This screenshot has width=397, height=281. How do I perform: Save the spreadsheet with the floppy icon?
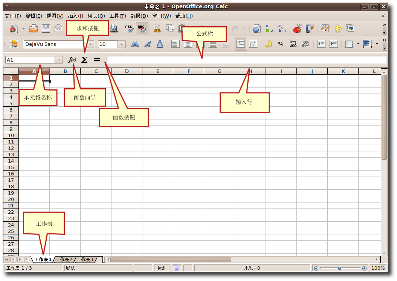[46, 29]
